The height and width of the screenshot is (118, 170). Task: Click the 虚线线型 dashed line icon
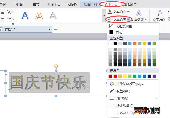click(111, 106)
